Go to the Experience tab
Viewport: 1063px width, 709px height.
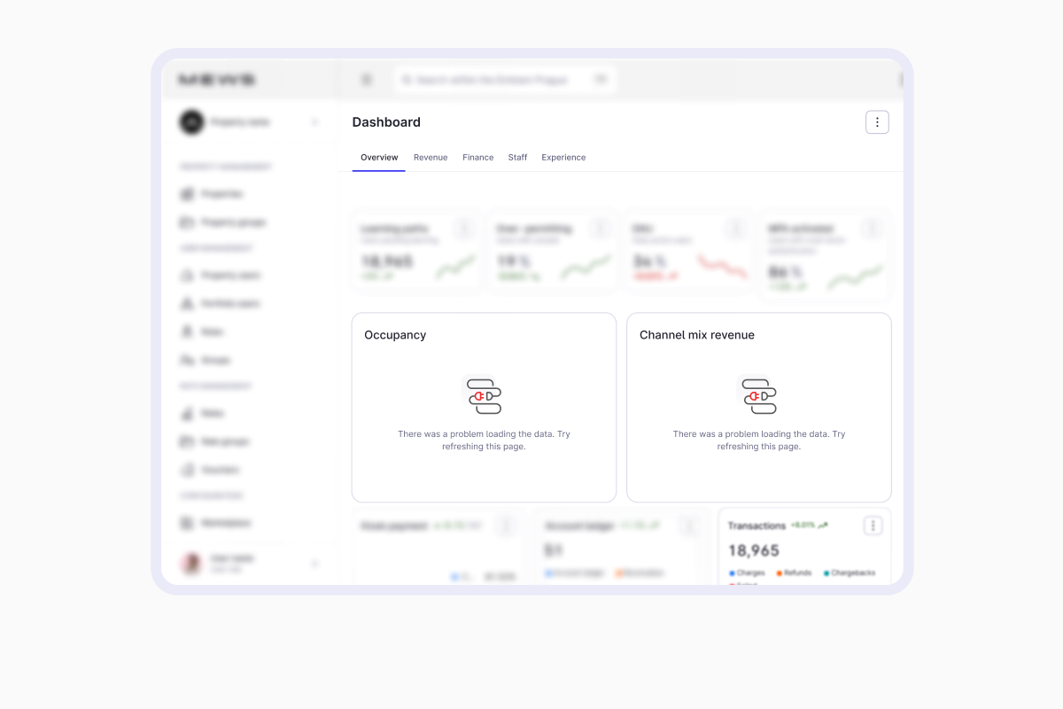(x=563, y=158)
